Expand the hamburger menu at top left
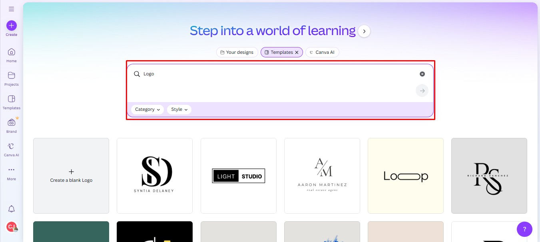 tap(11, 9)
